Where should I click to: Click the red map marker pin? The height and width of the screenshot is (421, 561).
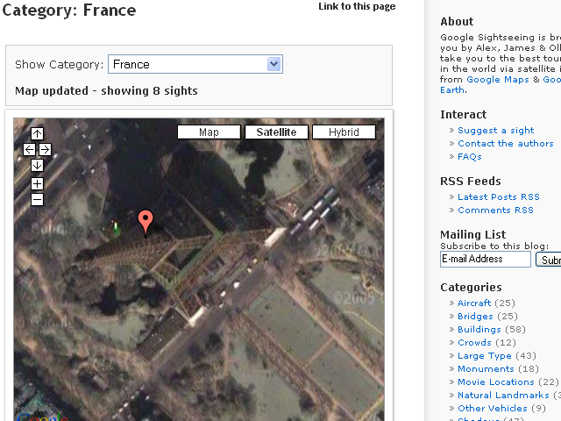(146, 224)
